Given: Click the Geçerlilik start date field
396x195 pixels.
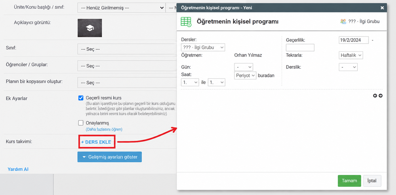Looking at the screenshot, I should tap(354, 40).
